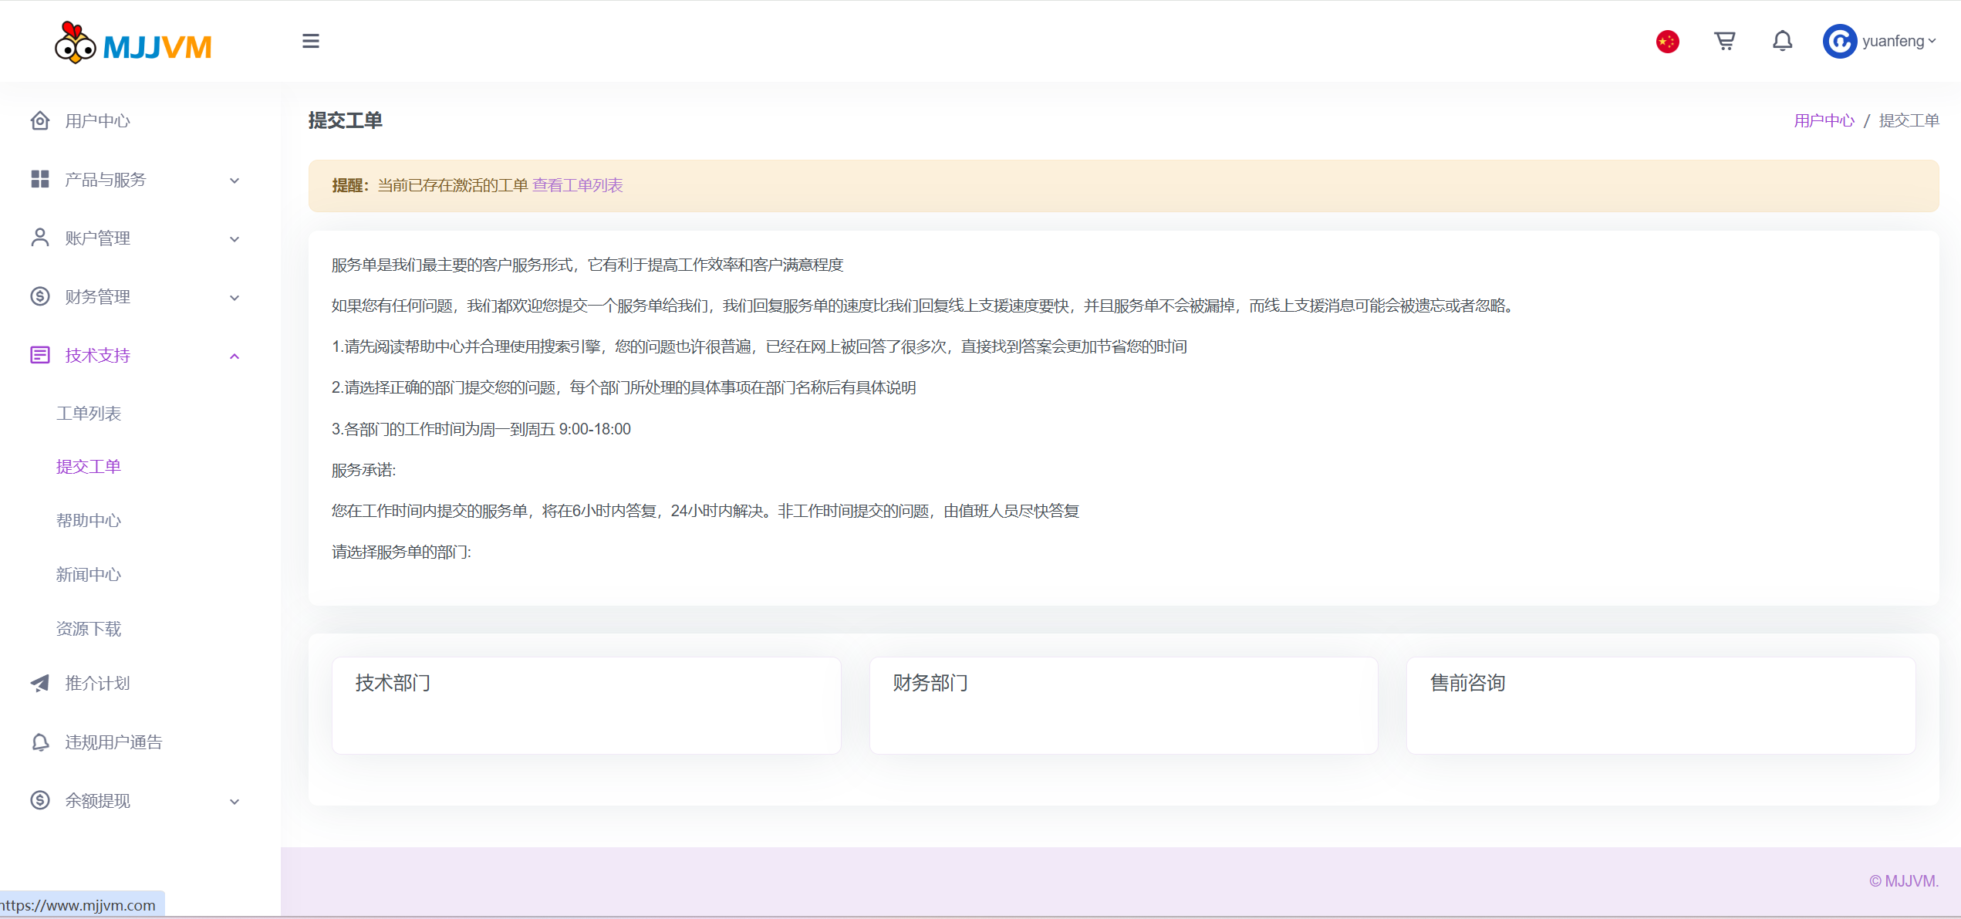Click the 用户中心 home icon
Viewport: 1961px width, 919px height.
pyautogui.click(x=40, y=120)
